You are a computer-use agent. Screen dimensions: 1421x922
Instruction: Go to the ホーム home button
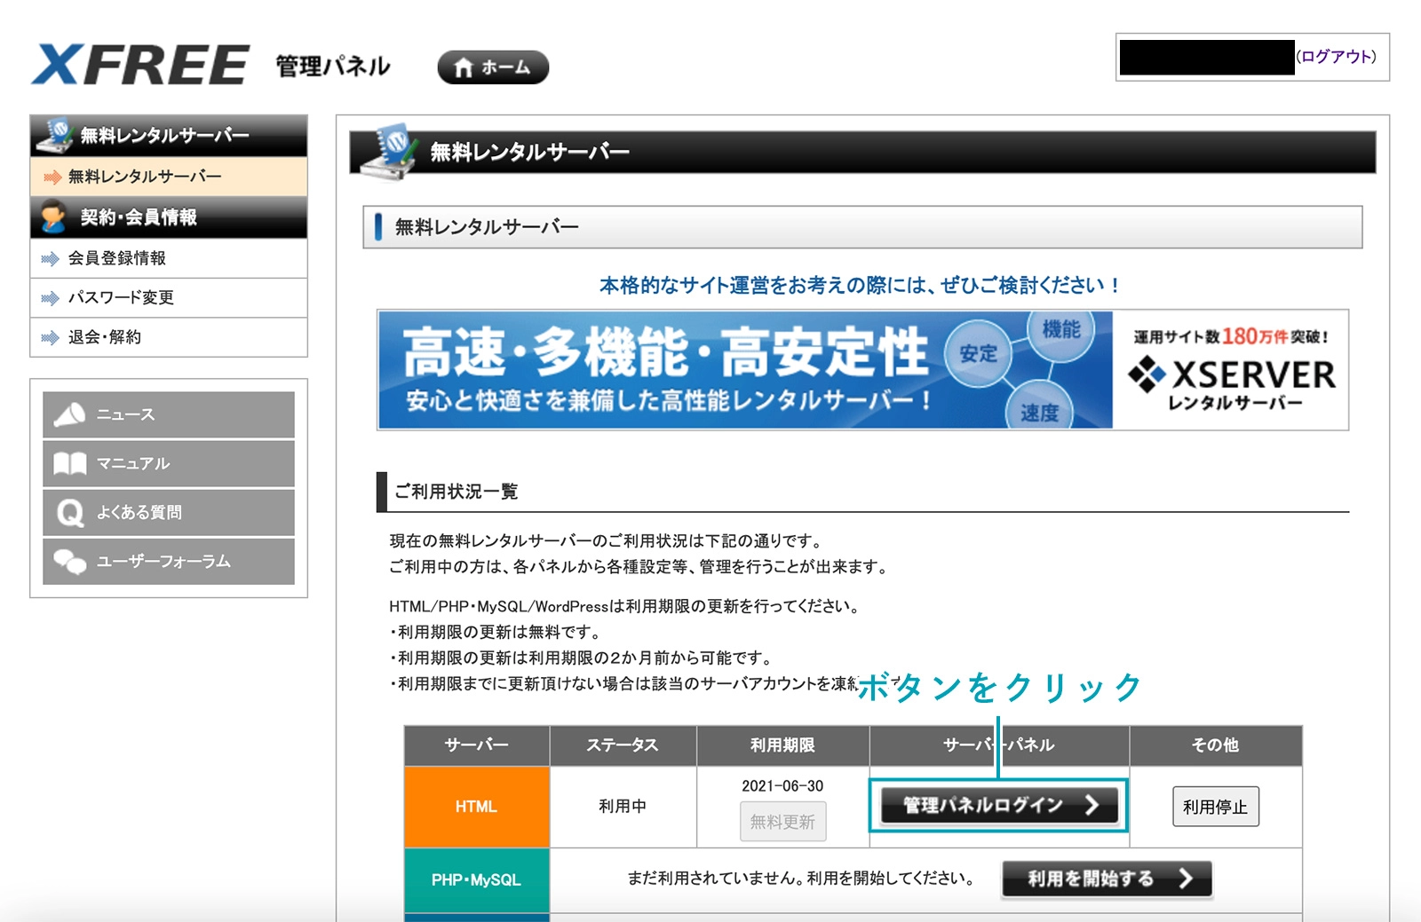493,67
